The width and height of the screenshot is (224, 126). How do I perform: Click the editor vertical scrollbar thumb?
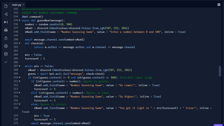pyautogui.click(x=220, y=71)
